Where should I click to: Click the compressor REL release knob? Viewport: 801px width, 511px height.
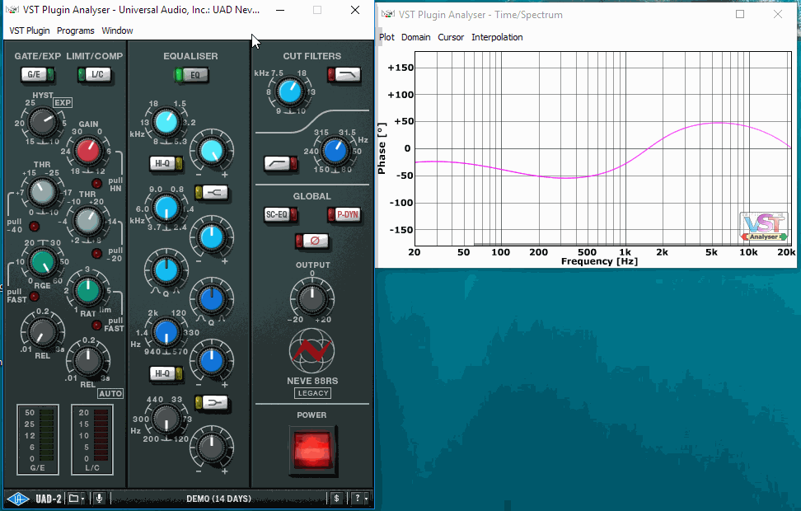coord(88,361)
